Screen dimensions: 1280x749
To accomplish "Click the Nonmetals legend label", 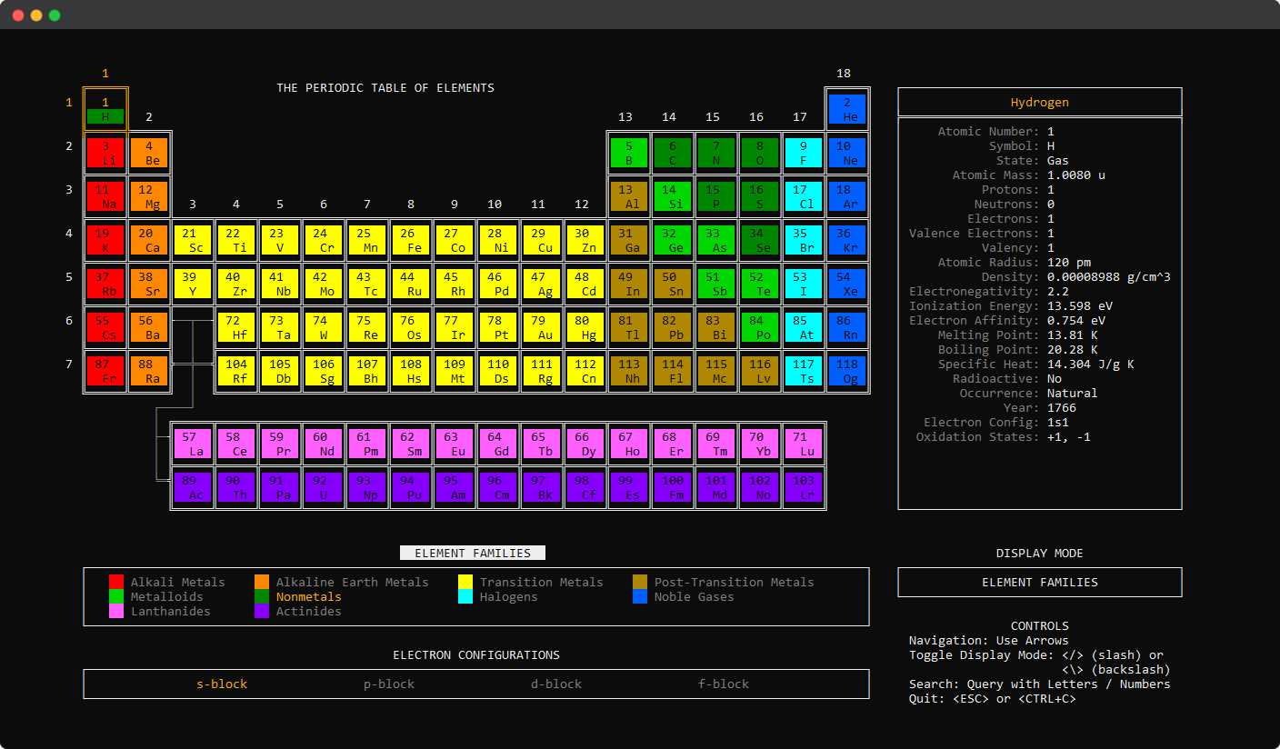I will (309, 596).
